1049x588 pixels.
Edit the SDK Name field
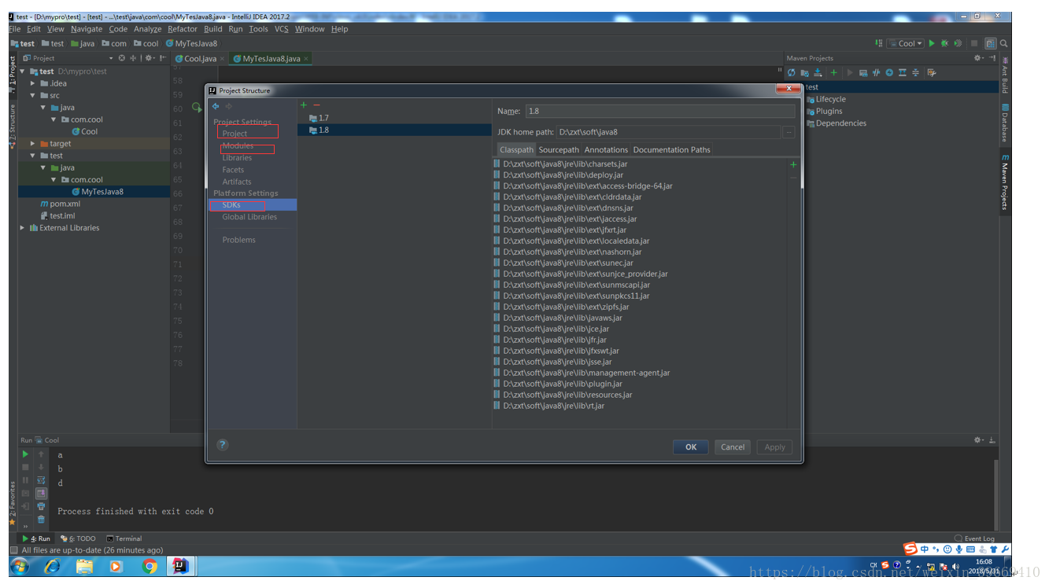(x=660, y=112)
